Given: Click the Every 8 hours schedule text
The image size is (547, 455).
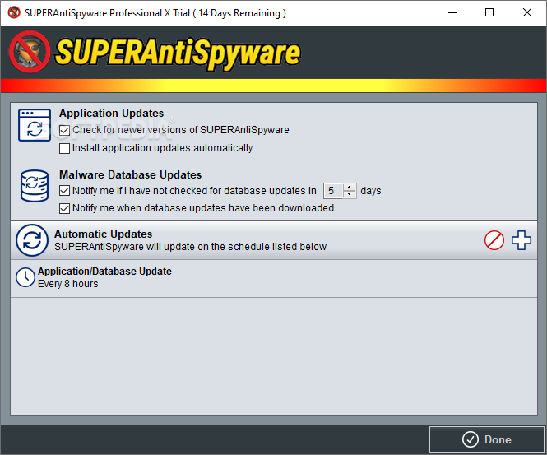Looking at the screenshot, I should click(x=68, y=284).
